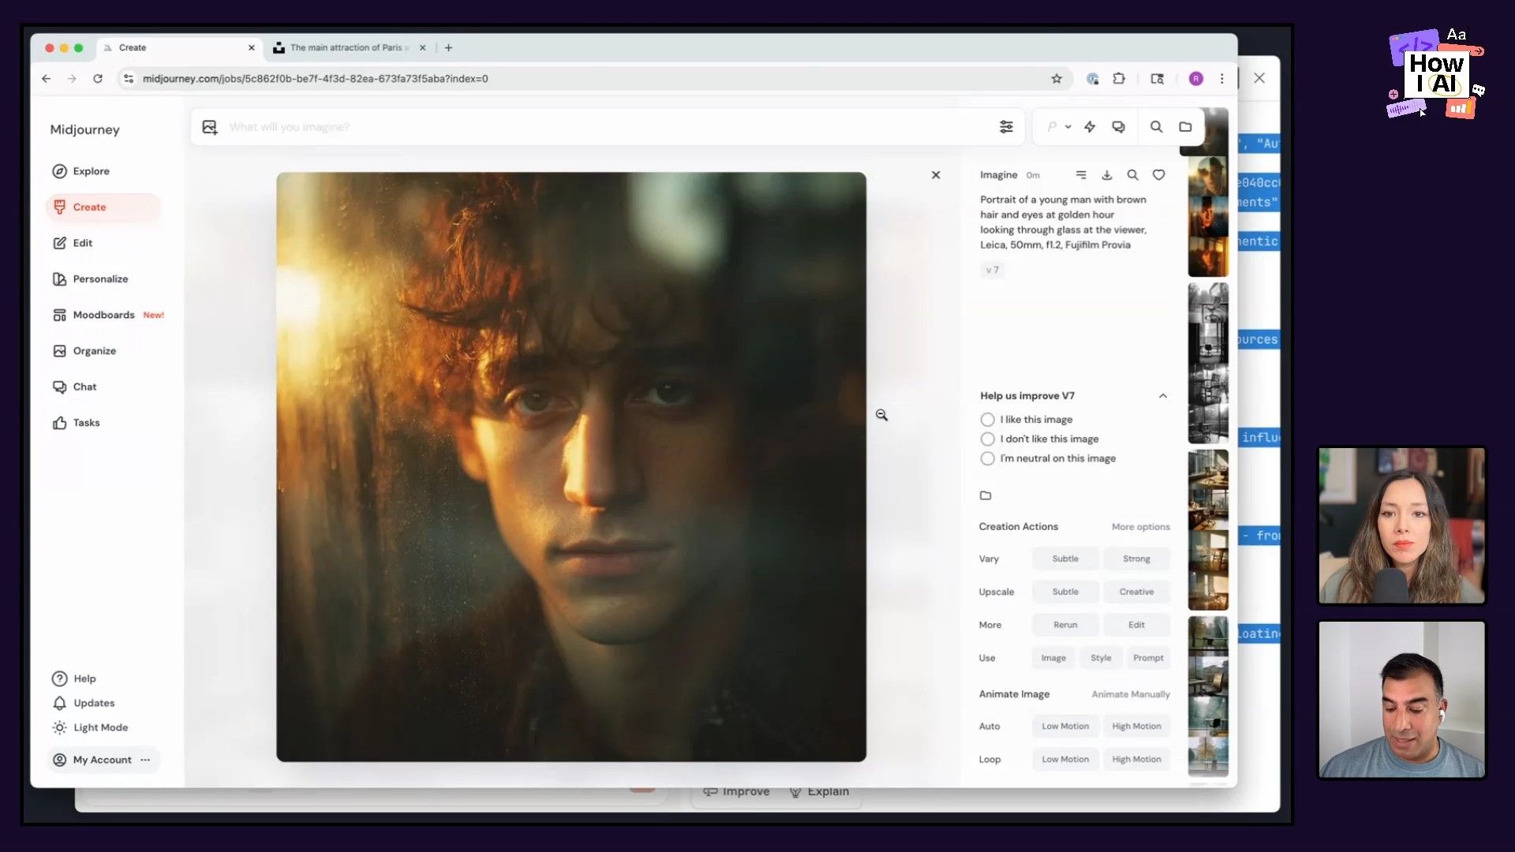Select 'I like this image' radio
This screenshot has height=852, width=1515.
pos(987,420)
